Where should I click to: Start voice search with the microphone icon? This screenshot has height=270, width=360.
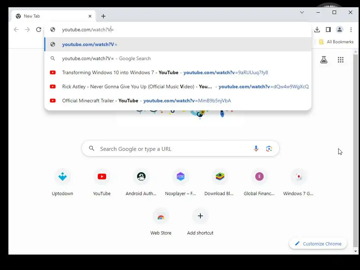coord(256,149)
